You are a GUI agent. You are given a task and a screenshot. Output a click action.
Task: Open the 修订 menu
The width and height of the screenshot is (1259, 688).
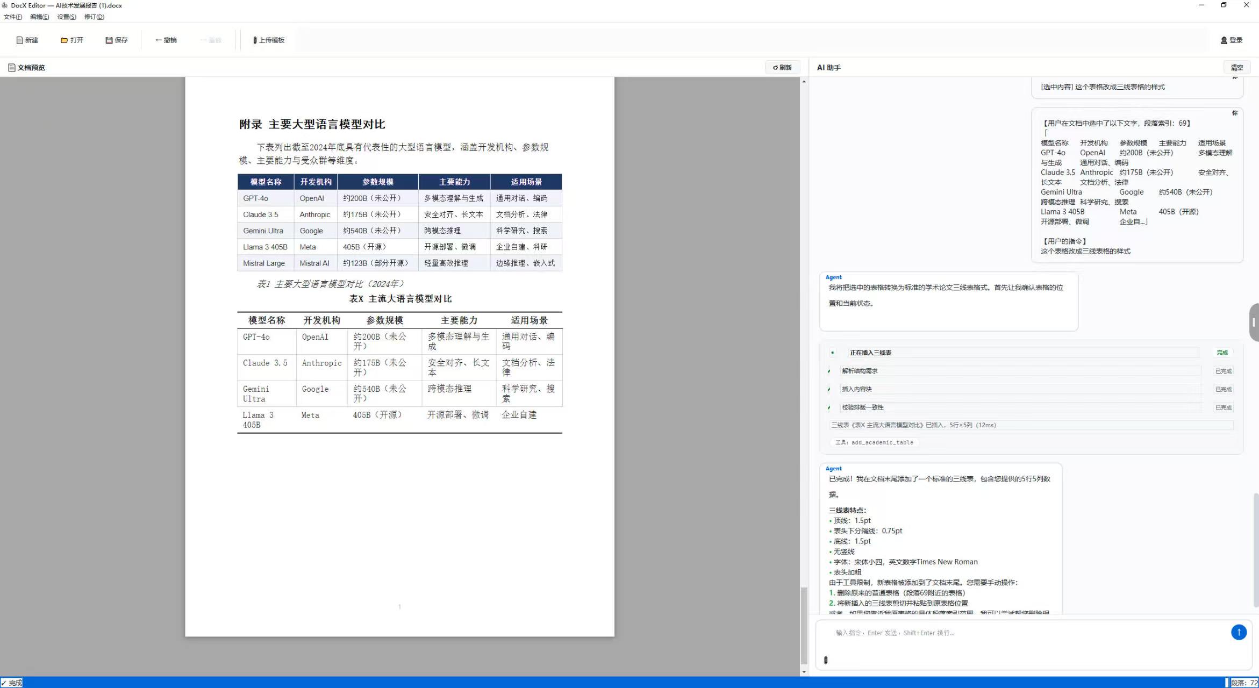94,17
